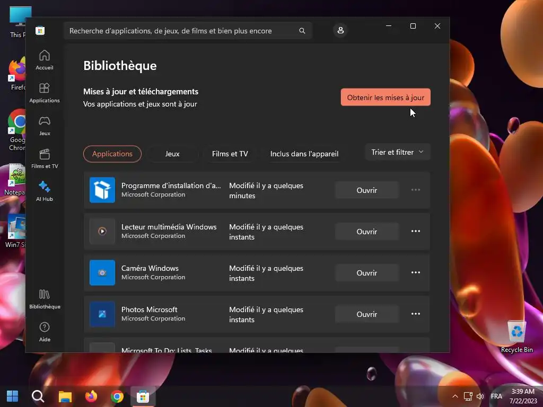Open Programme d'installation d'application via Ouvrir

[x=367, y=190]
